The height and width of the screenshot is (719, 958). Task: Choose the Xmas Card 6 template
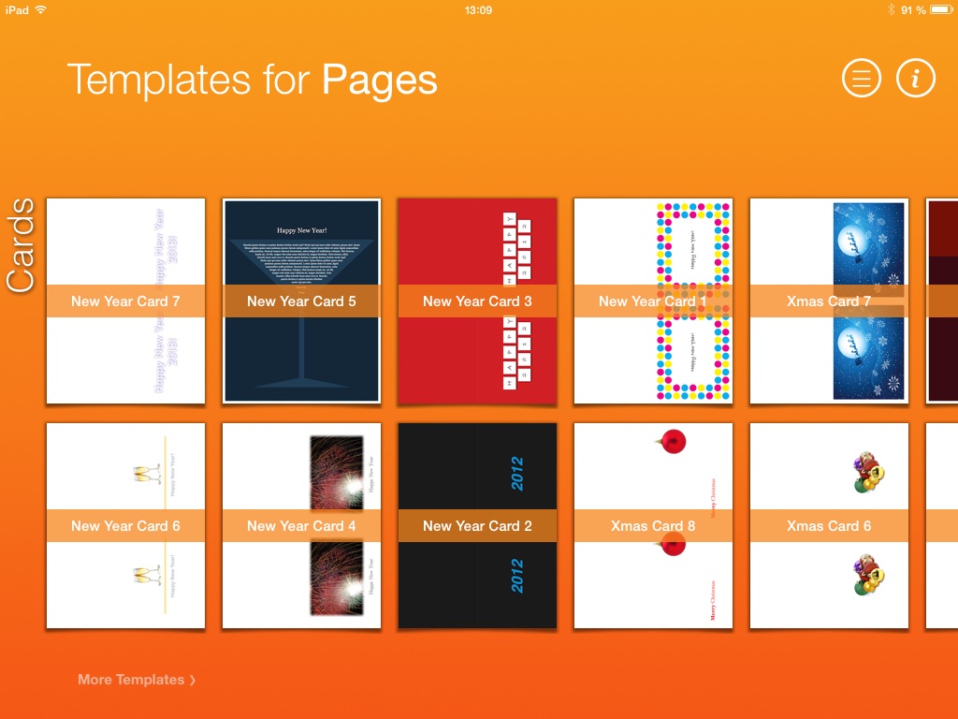[x=829, y=526]
